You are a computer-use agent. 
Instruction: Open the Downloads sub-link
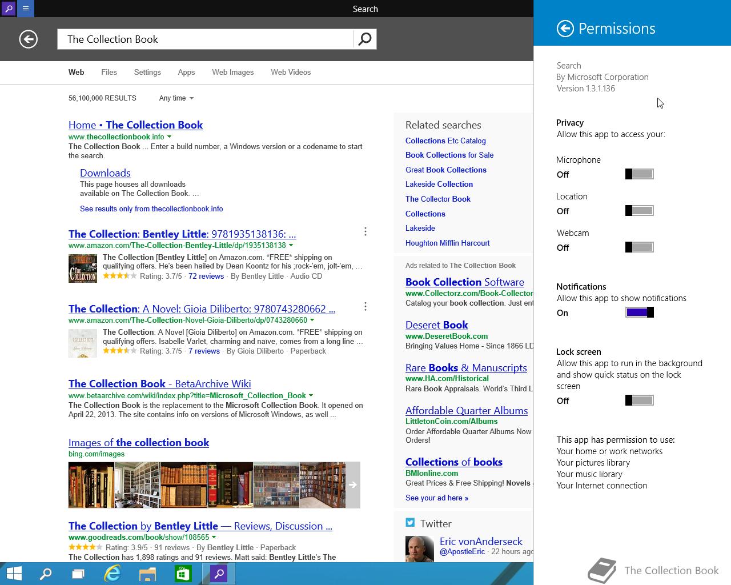tap(105, 173)
